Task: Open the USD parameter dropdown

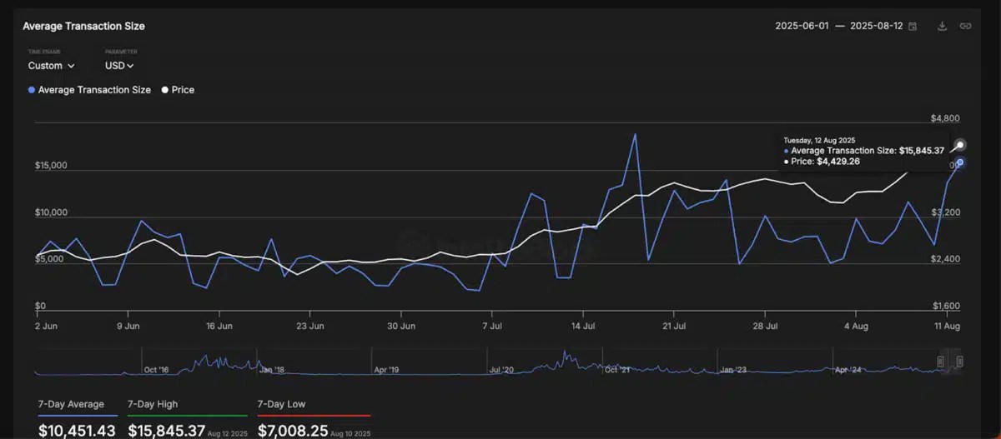Action: (x=119, y=66)
